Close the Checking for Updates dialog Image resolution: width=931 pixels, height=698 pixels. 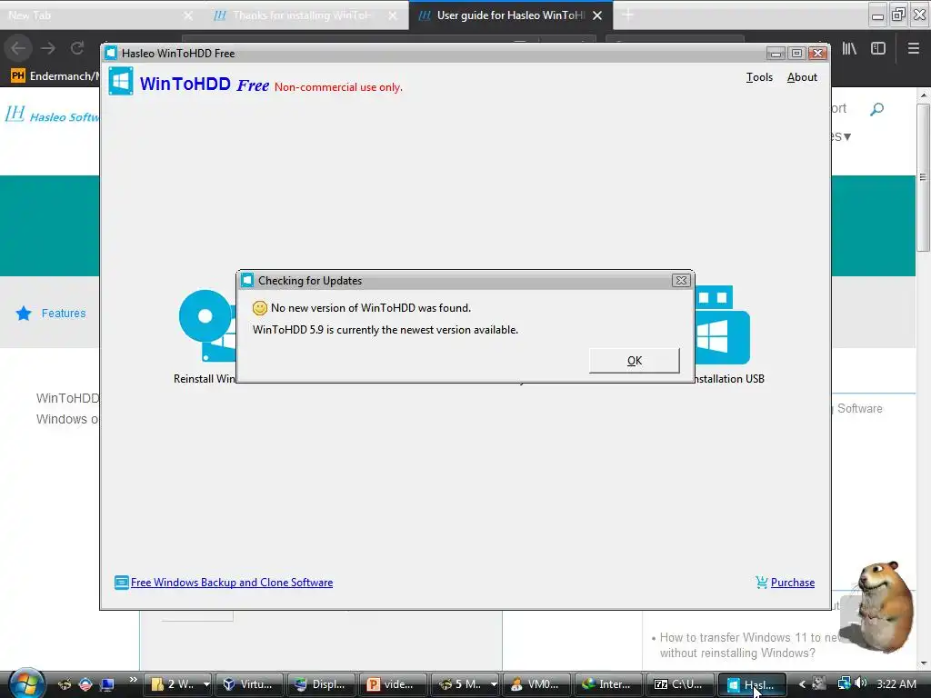pos(681,280)
